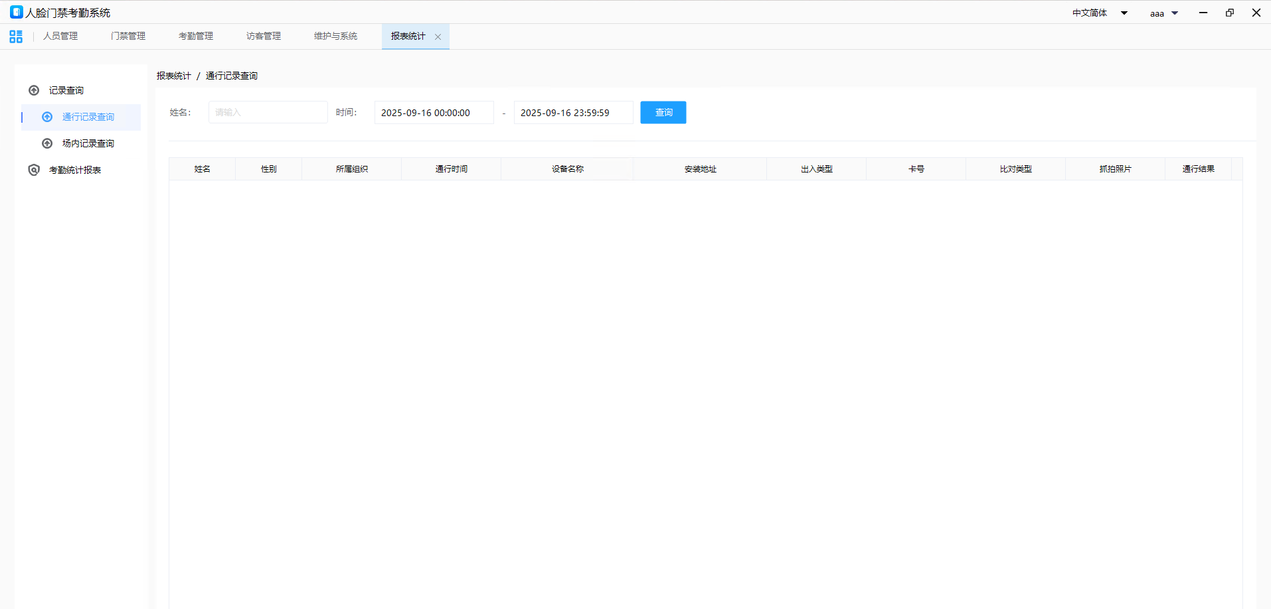Click the 考勤统计报表 shield icon
Viewport: 1271px width, 609px height.
pyautogui.click(x=34, y=170)
